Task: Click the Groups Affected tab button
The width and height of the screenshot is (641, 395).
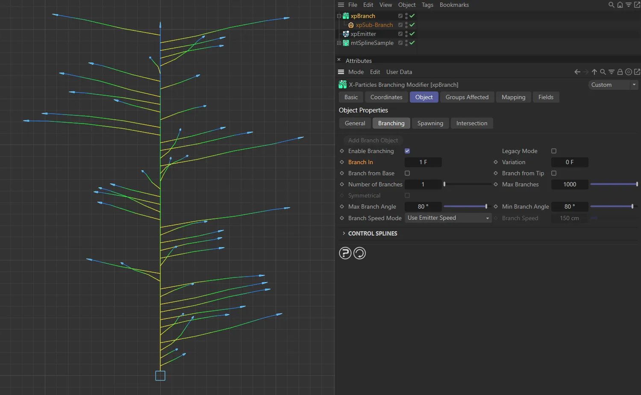Action: click(467, 97)
